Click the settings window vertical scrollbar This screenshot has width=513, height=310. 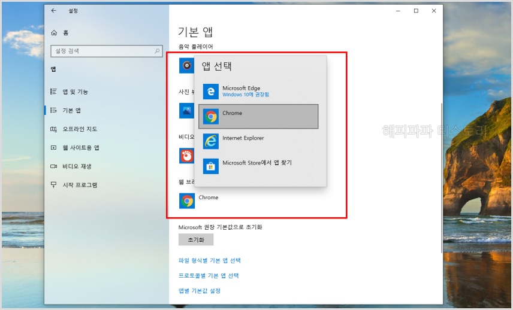click(x=441, y=178)
